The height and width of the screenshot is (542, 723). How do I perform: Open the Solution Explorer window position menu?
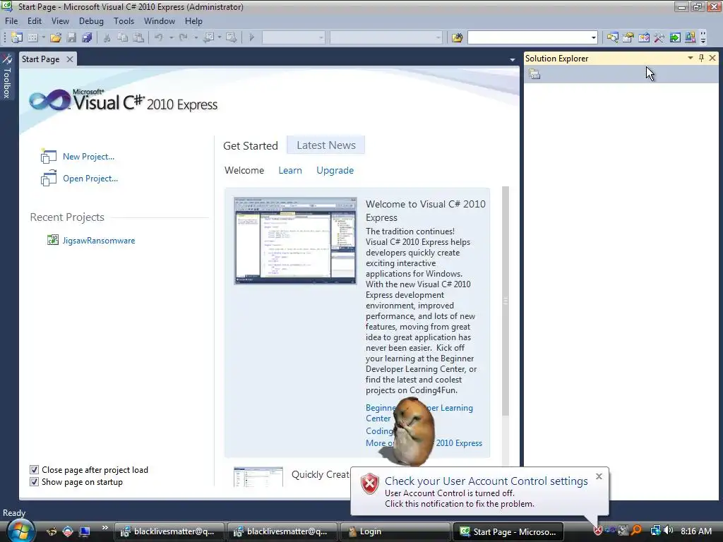691,58
